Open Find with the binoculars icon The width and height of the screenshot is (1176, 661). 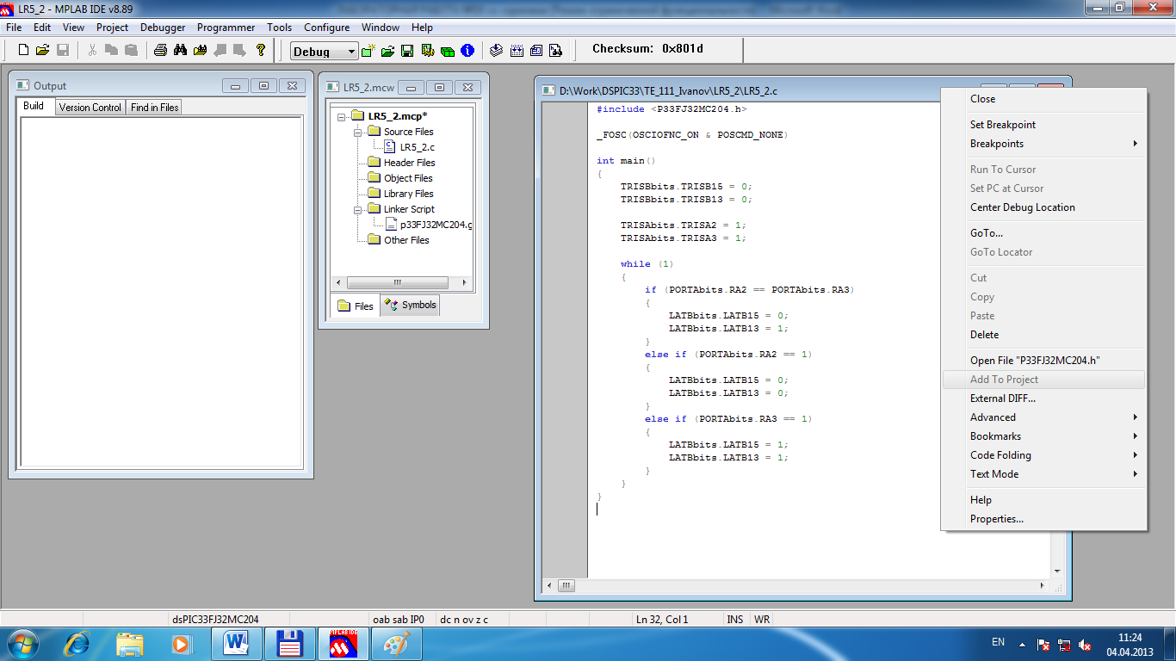pyautogui.click(x=180, y=50)
